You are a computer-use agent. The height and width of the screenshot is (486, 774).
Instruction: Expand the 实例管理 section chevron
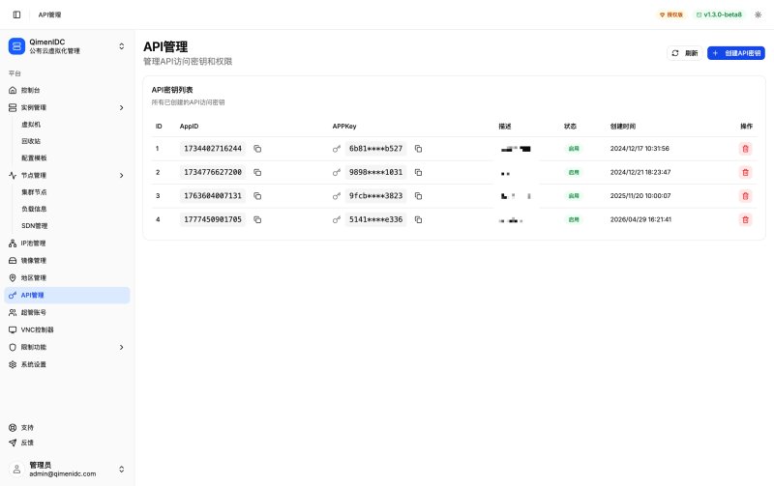pyautogui.click(x=122, y=107)
